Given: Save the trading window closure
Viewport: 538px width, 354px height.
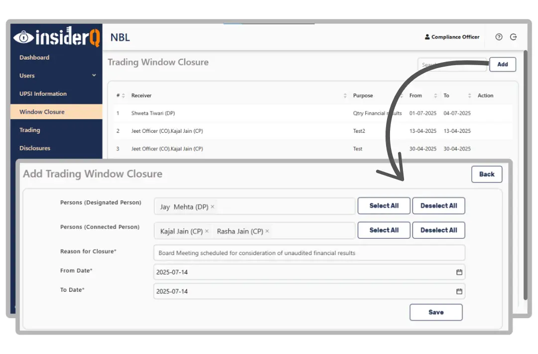Looking at the screenshot, I should (436, 312).
